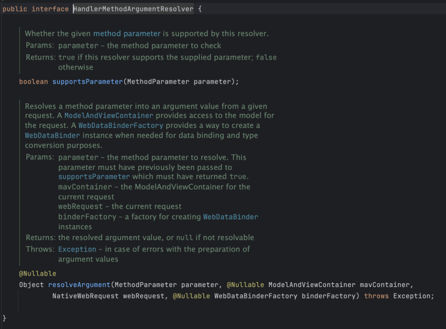Click @Nullable annotation before WebDataBinderFactory

pos(191,296)
